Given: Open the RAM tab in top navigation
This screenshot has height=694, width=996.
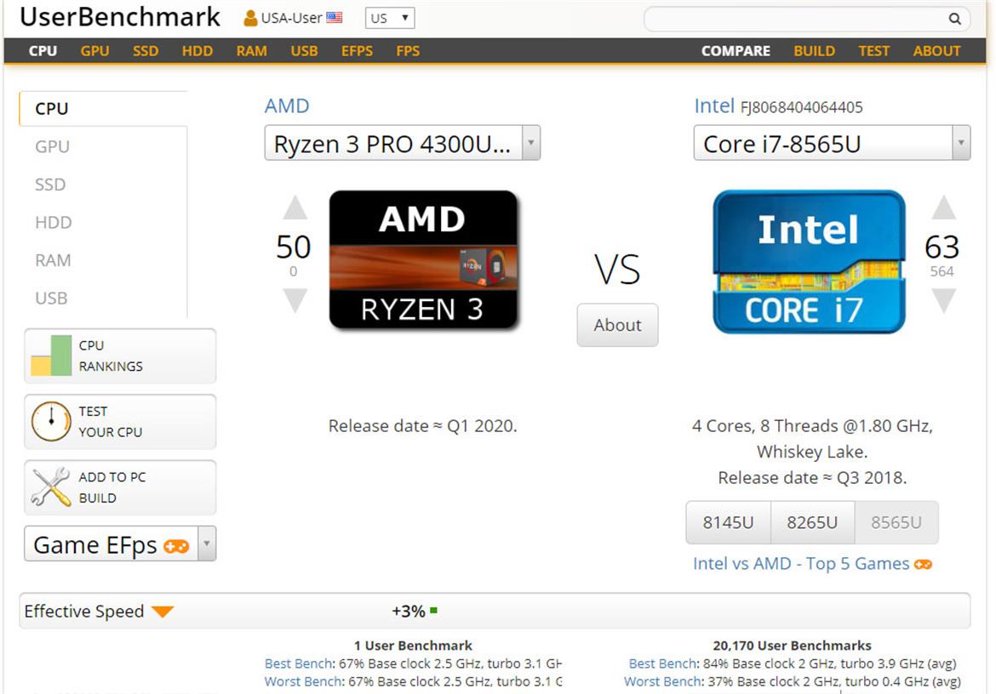Looking at the screenshot, I should (251, 51).
